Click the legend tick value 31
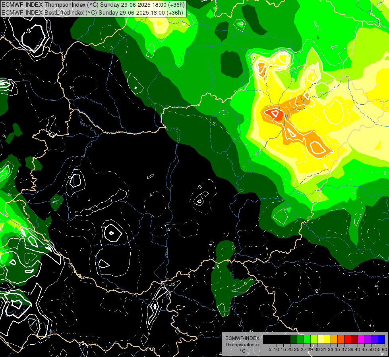The height and width of the screenshot is (357, 389). pyautogui.click(x=324, y=349)
